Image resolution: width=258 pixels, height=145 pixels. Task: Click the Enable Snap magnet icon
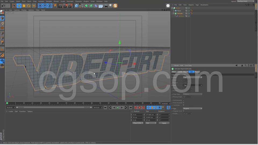pyautogui.click(x=2, y=55)
